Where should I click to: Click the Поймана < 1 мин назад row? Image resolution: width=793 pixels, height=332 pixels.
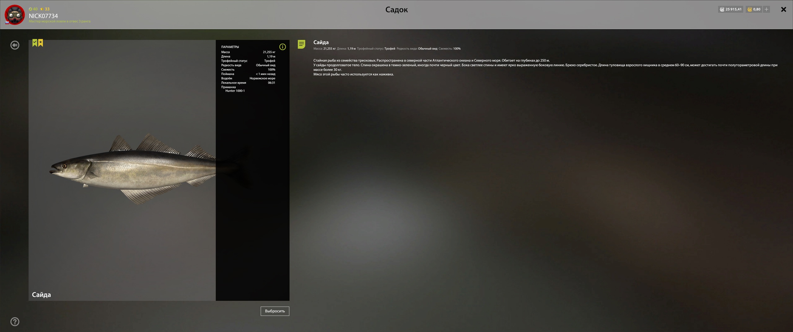(x=248, y=74)
